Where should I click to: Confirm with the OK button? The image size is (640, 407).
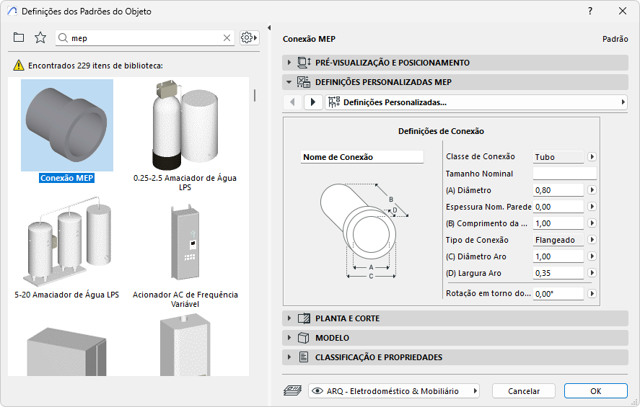click(x=595, y=391)
